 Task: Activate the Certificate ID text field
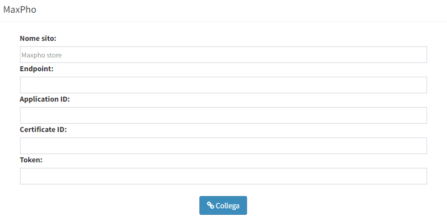click(223, 146)
